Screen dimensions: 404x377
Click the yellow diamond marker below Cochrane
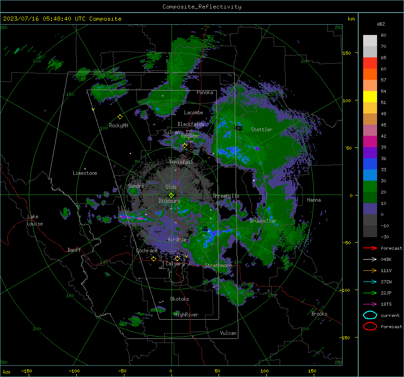154,259
